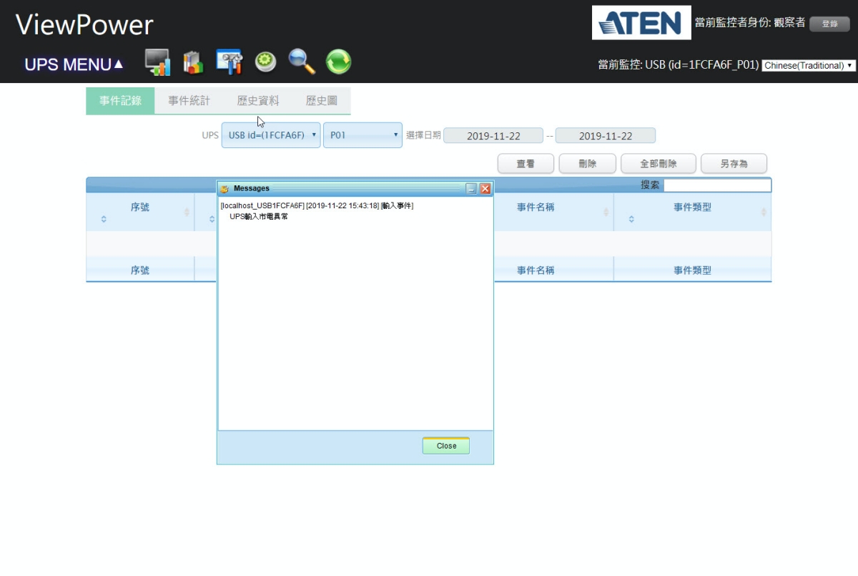Open the window with tools configuration icon

230,62
